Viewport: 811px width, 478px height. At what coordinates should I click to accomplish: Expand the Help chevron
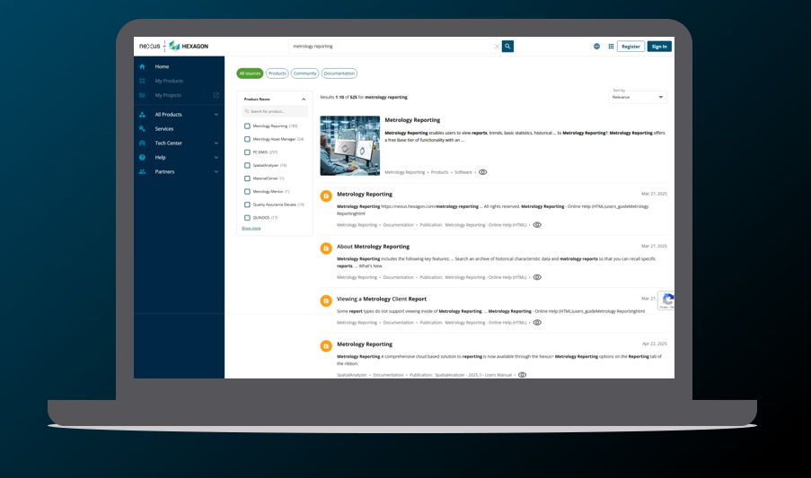(216, 158)
